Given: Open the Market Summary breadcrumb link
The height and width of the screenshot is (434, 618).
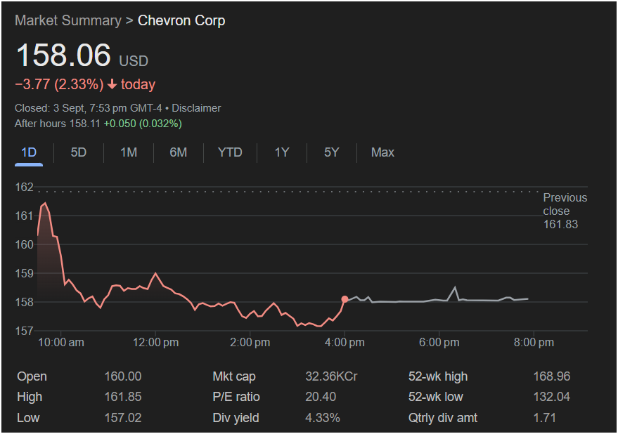Looking at the screenshot, I should tap(68, 20).
